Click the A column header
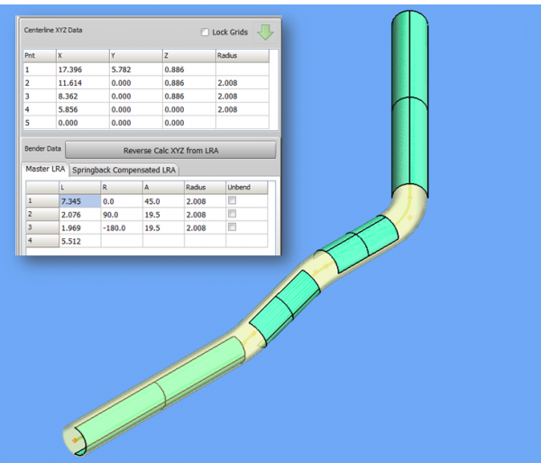 tap(163, 188)
